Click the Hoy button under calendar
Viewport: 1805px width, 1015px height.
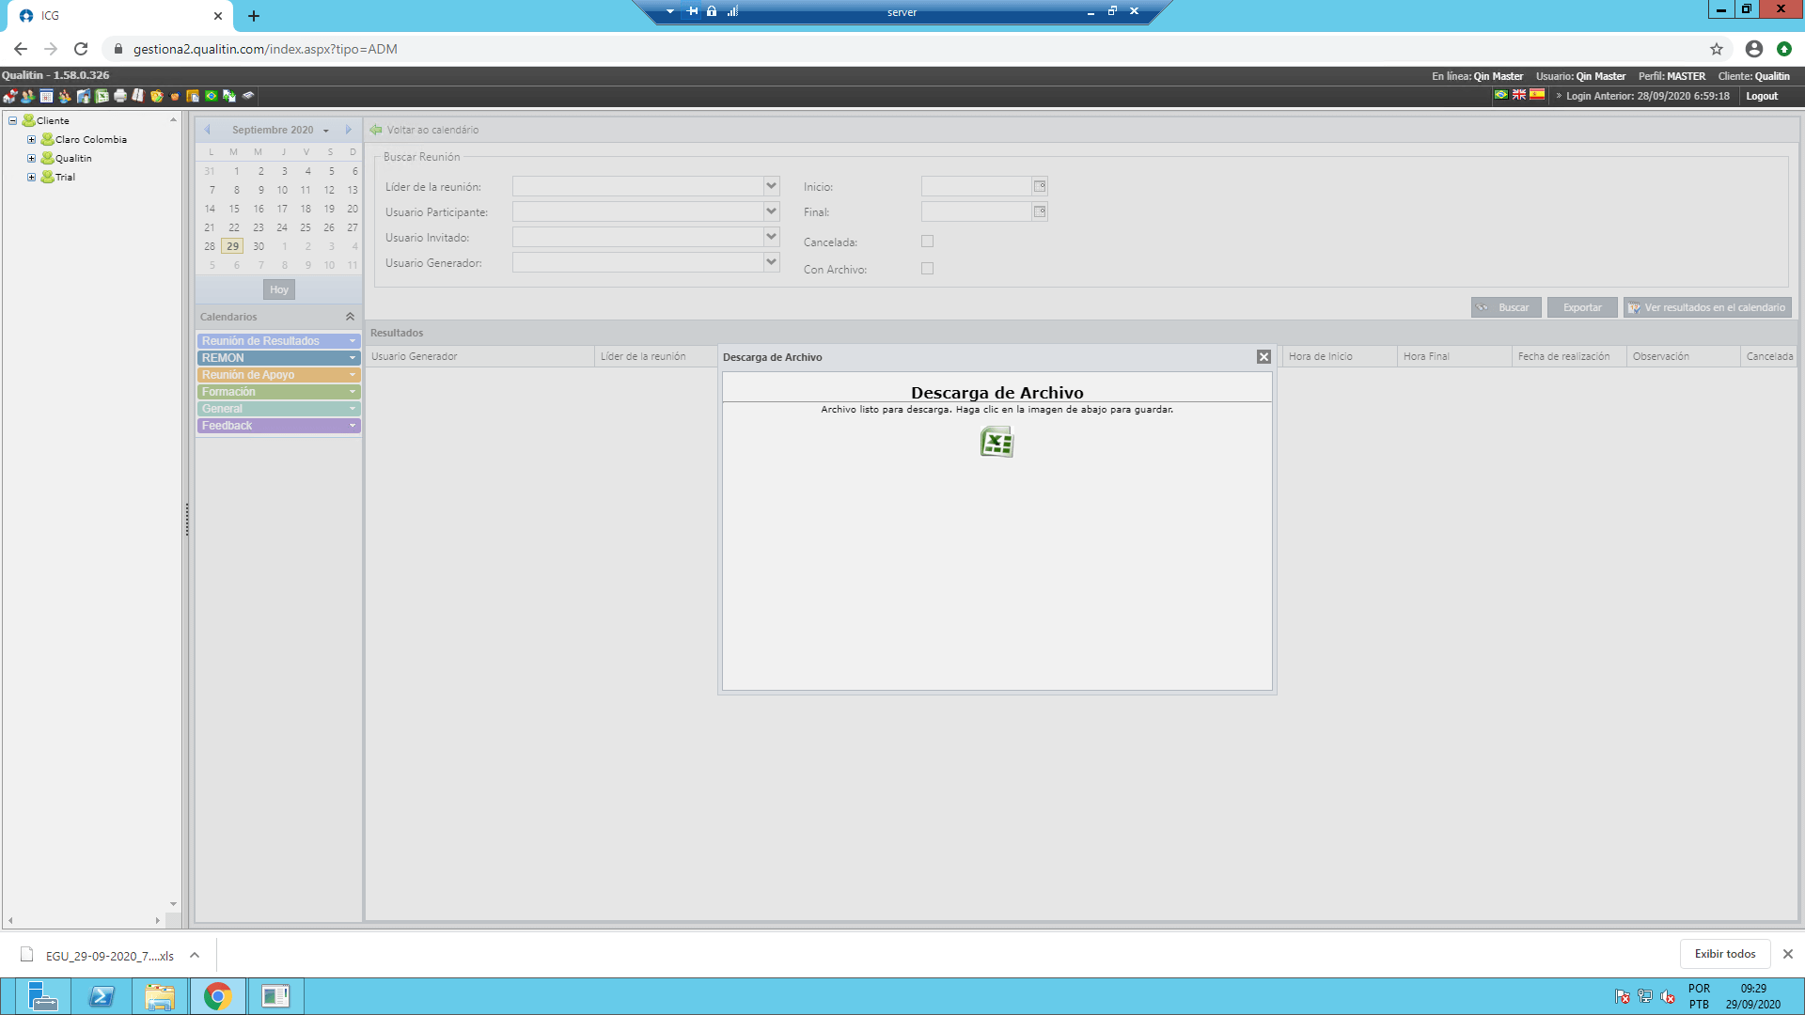pos(279,289)
